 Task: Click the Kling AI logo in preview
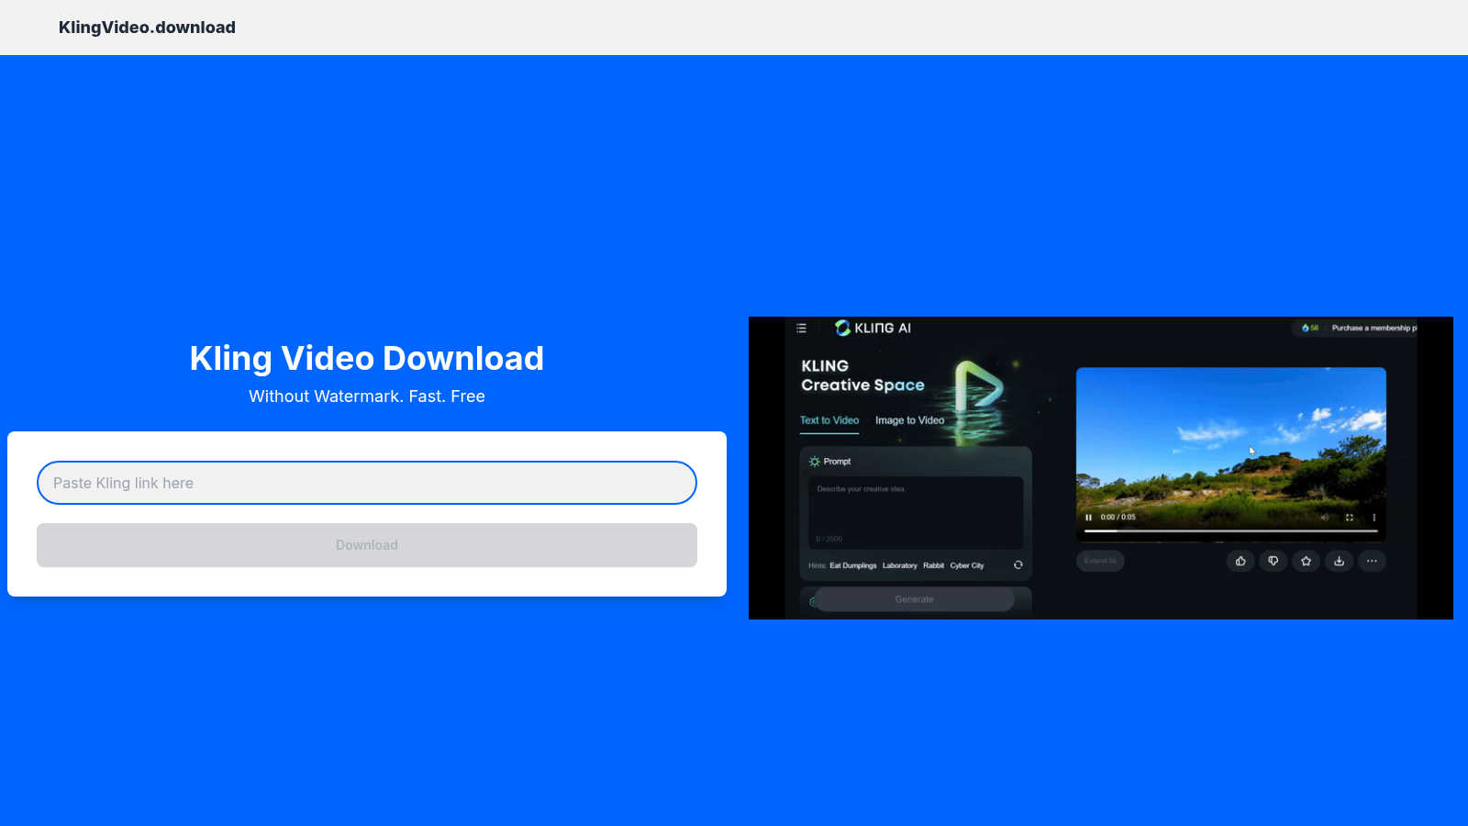873,328
